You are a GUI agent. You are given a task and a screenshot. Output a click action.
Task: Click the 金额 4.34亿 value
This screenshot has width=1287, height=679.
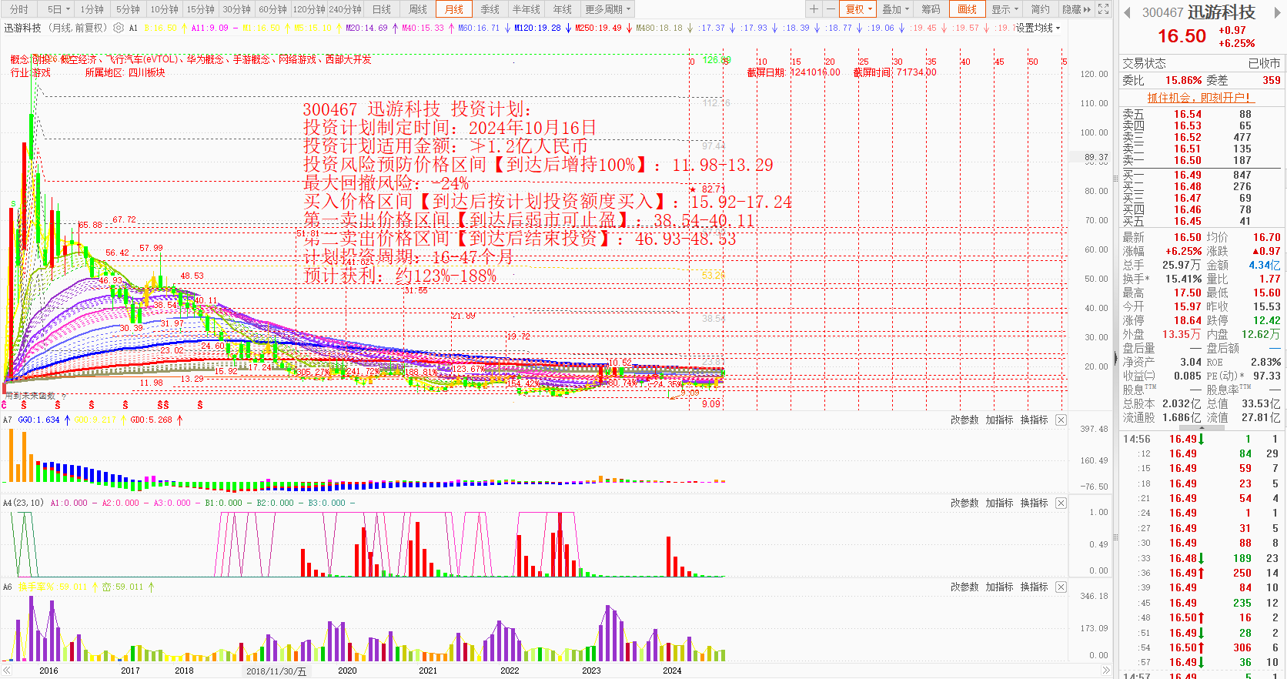tap(1264, 265)
